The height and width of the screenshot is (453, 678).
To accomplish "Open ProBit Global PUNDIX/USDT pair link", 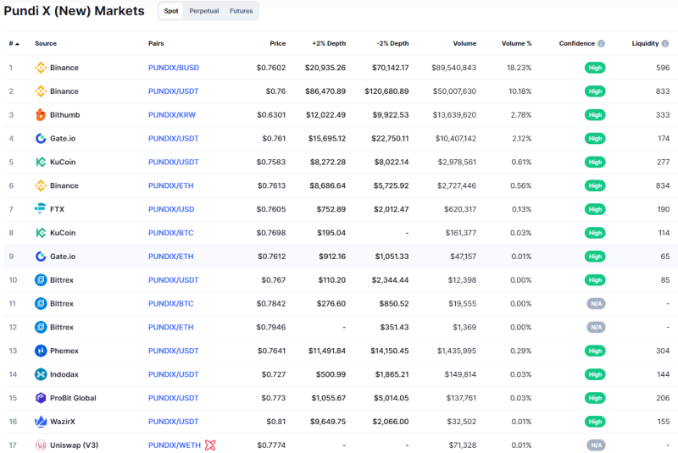I will [x=174, y=398].
